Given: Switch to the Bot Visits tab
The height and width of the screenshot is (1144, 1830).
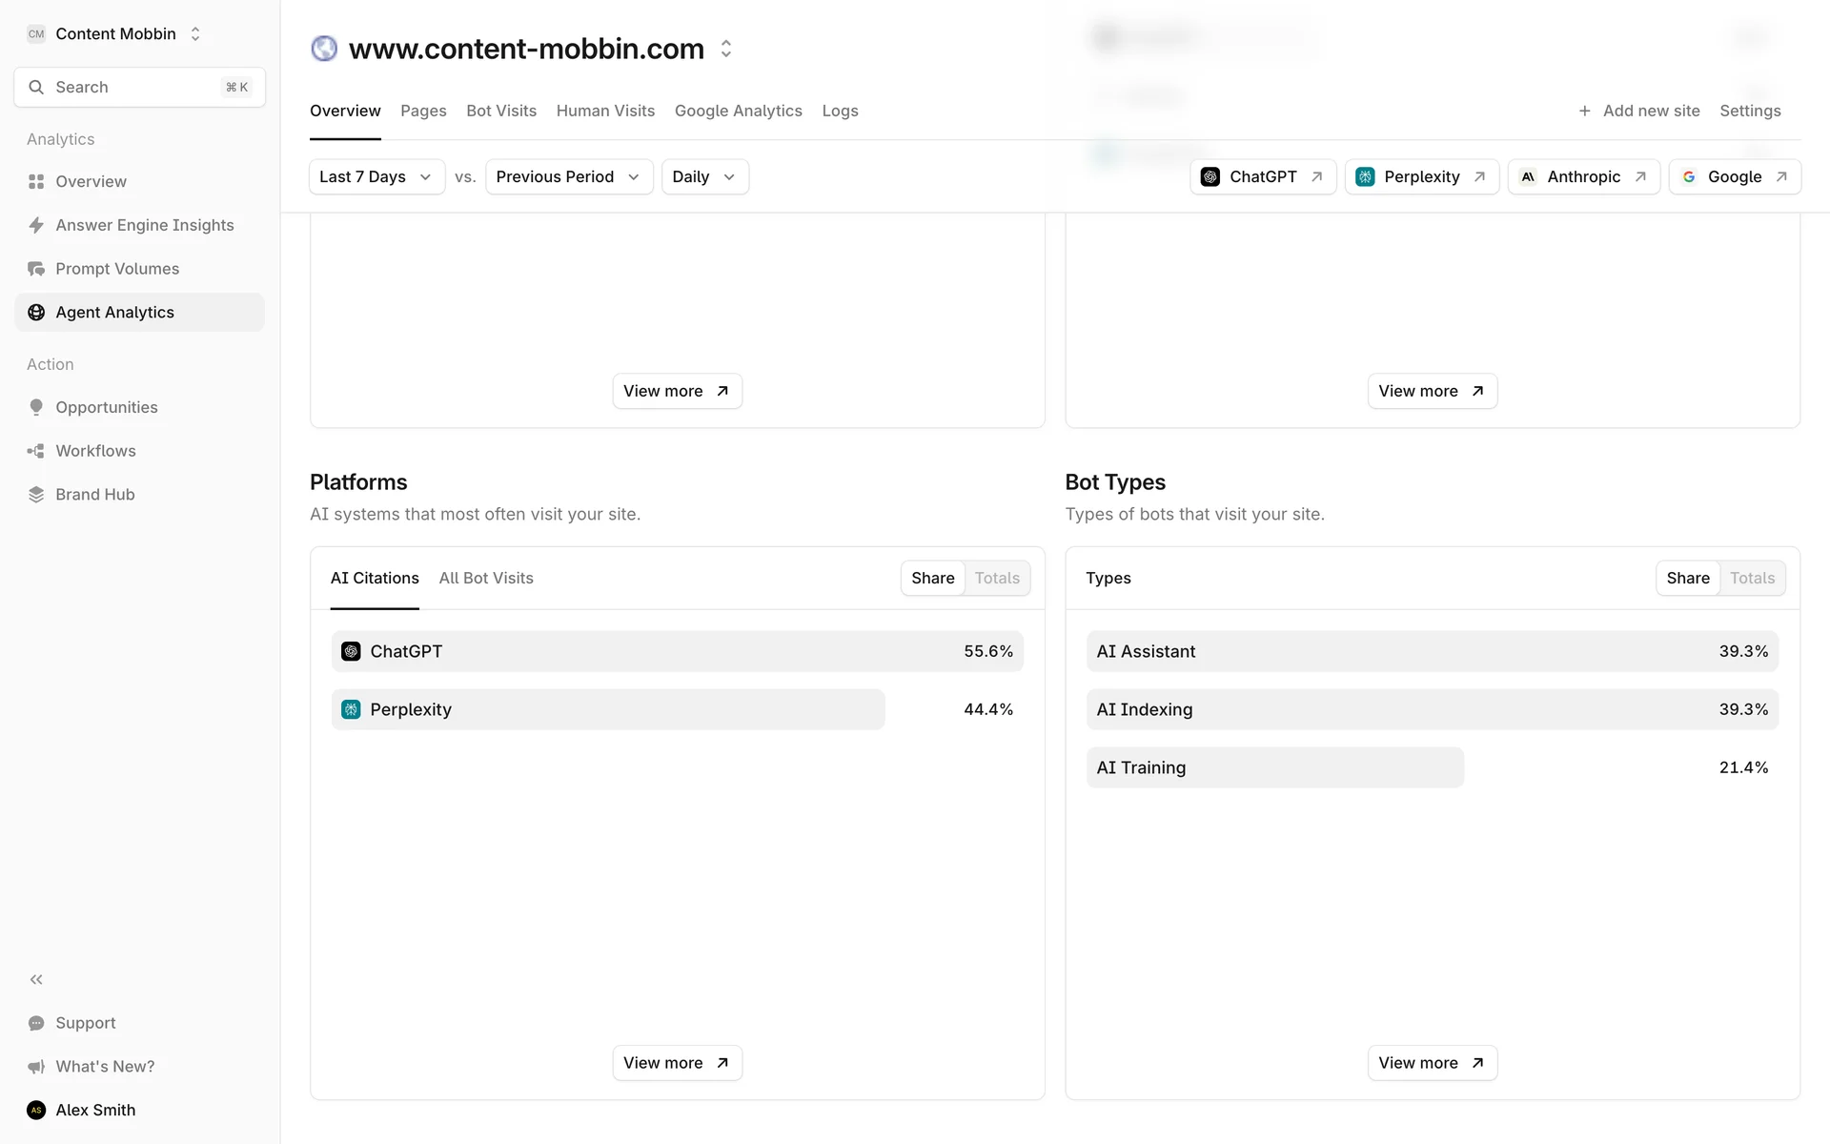Looking at the screenshot, I should coord(501,111).
